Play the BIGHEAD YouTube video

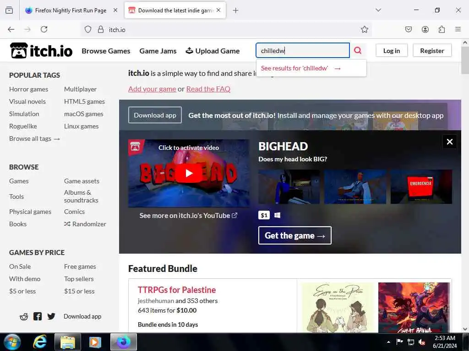189,173
